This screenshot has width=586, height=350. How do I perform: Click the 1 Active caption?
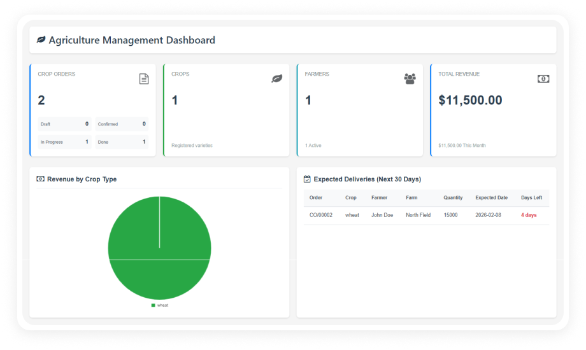click(x=313, y=145)
